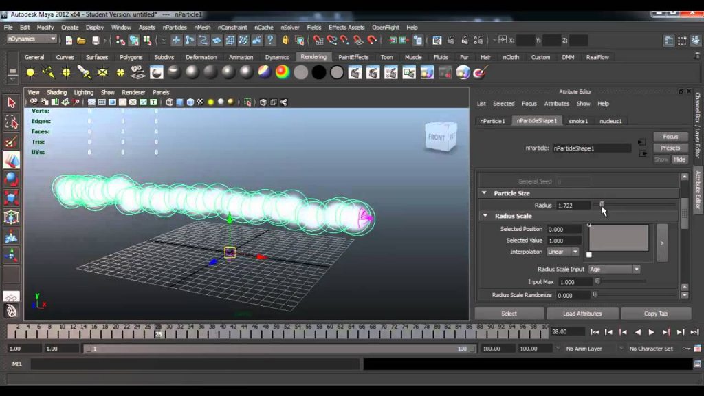Click the Copy Tab button
This screenshot has height=396, width=704.
tap(656, 313)
